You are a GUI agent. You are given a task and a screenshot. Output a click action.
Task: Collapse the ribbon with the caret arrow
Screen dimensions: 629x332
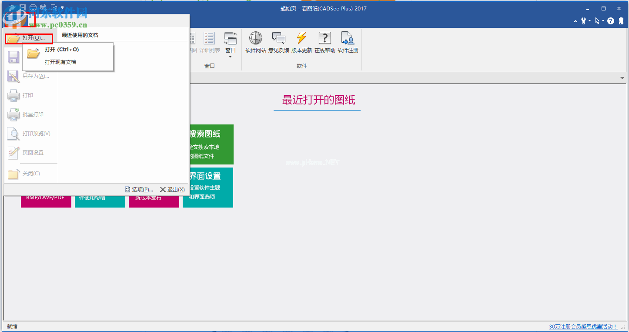[576, 21]
